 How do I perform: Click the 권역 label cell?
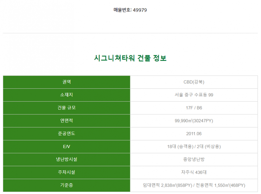coord(66,82)
